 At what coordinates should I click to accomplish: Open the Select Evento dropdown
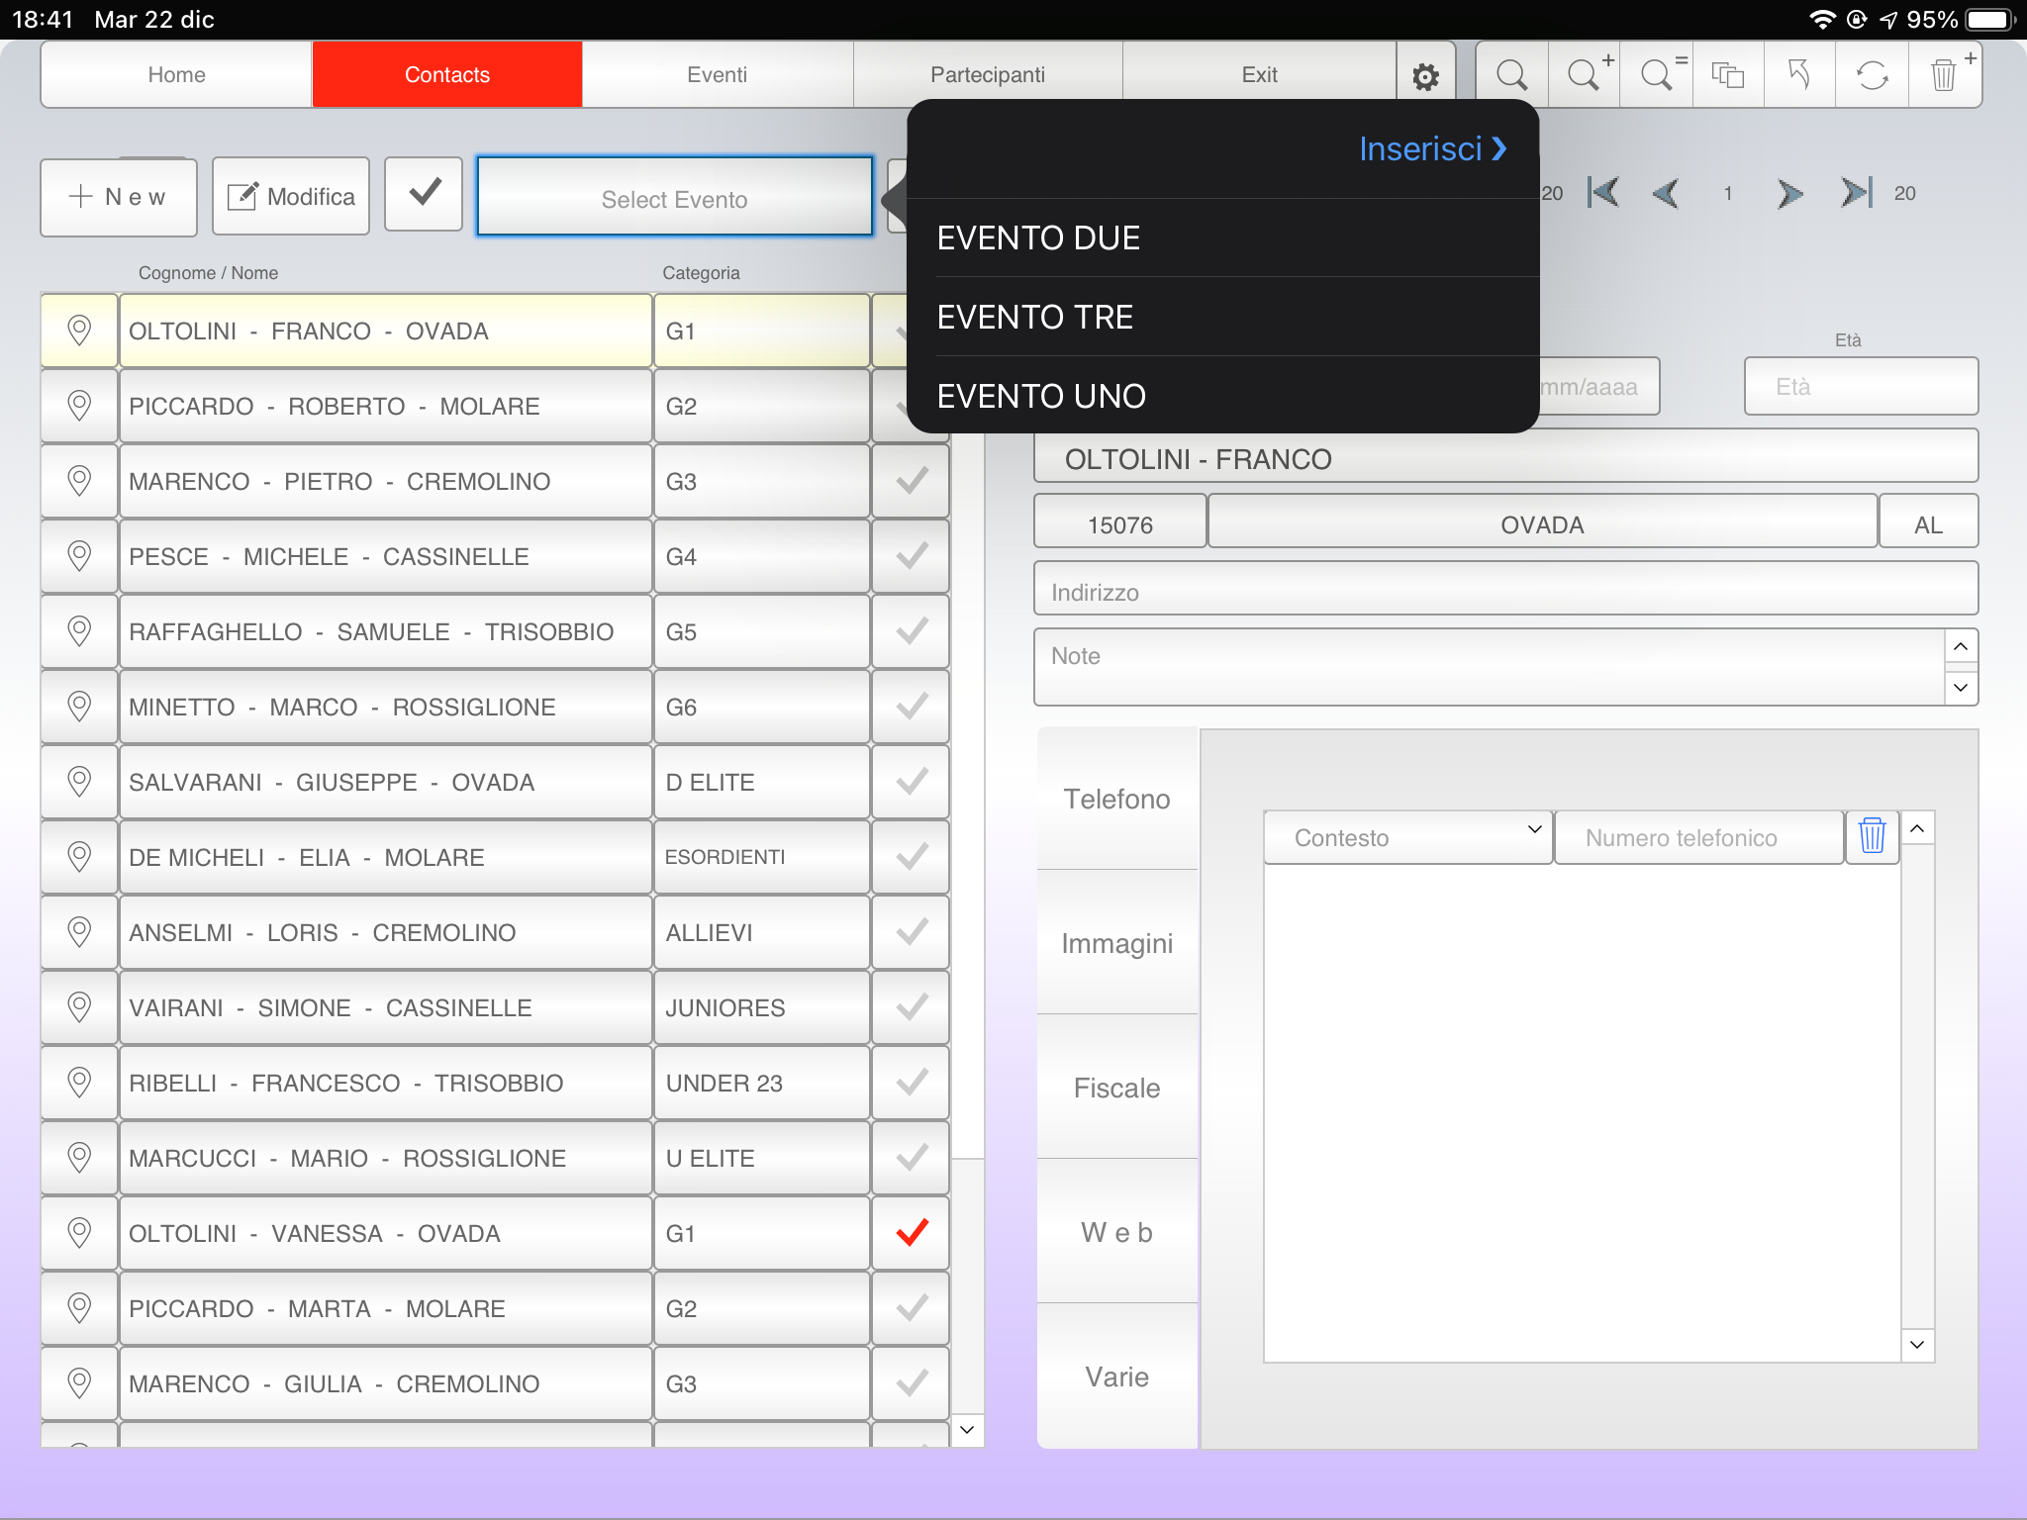pos(674,198)
